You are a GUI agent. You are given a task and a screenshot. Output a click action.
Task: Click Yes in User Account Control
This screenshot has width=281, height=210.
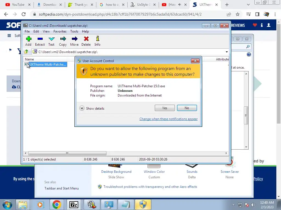(165, 108)
